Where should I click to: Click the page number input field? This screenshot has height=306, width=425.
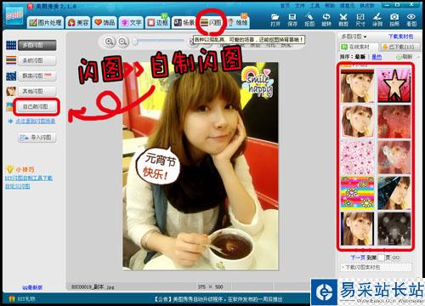(381, 258)
